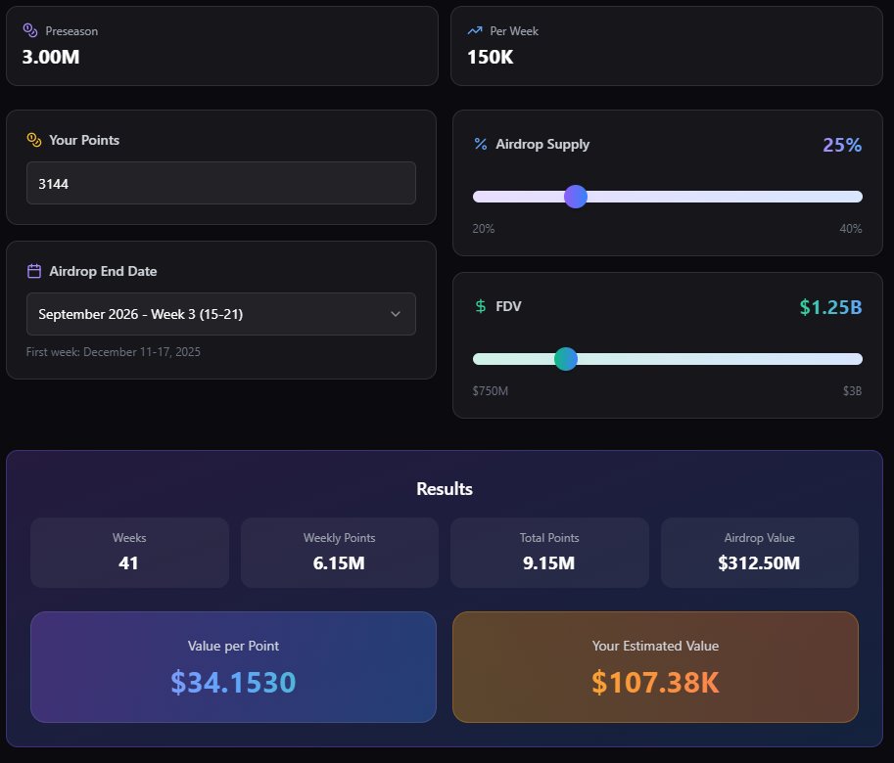Click the $750M FDV minimum label

[491, 390]
